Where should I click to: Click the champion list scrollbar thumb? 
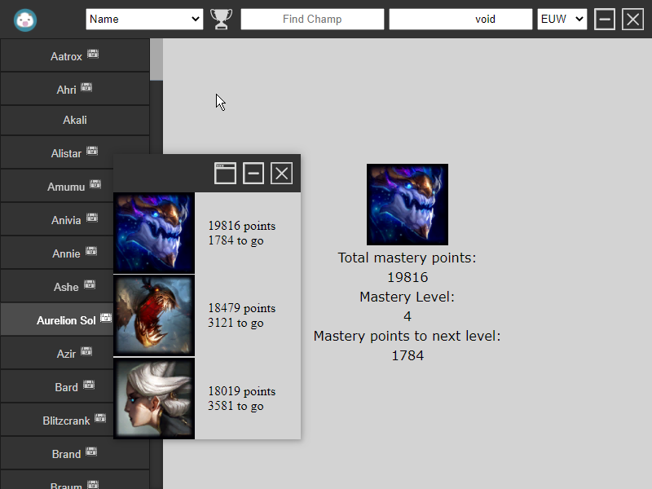point(156,59)
